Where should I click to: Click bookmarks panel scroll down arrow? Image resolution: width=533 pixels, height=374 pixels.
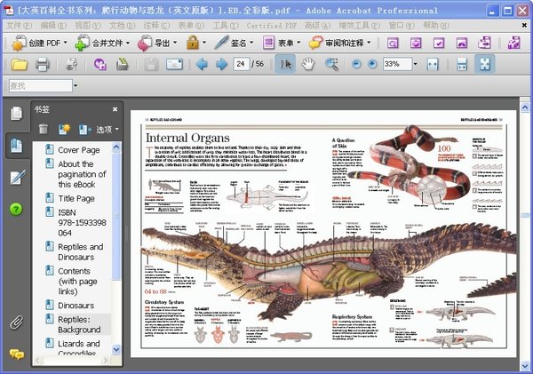point(116,349)
